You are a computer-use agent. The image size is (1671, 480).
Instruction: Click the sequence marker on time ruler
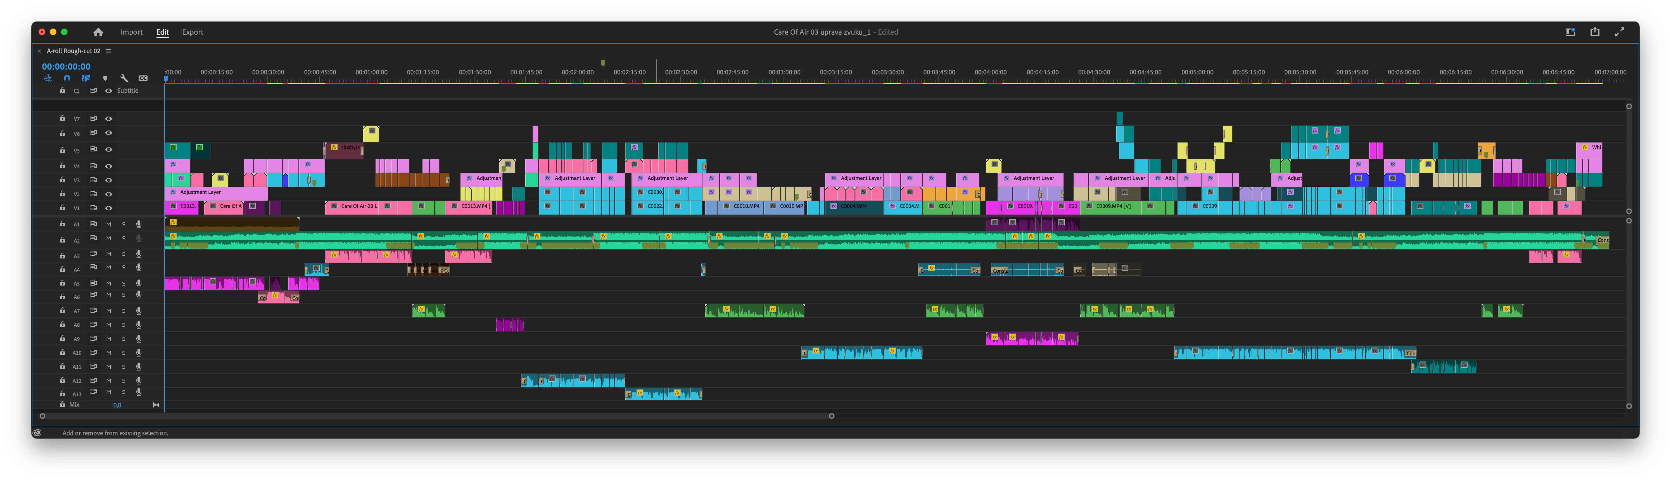point(603,63)
